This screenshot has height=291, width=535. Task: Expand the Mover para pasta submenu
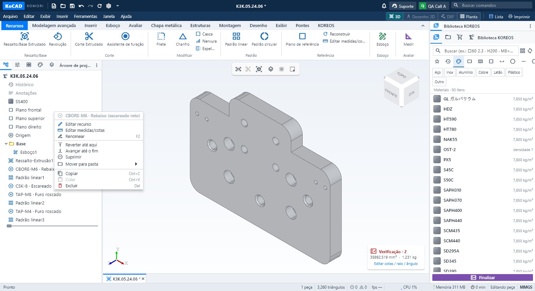(x=99, y=164)
